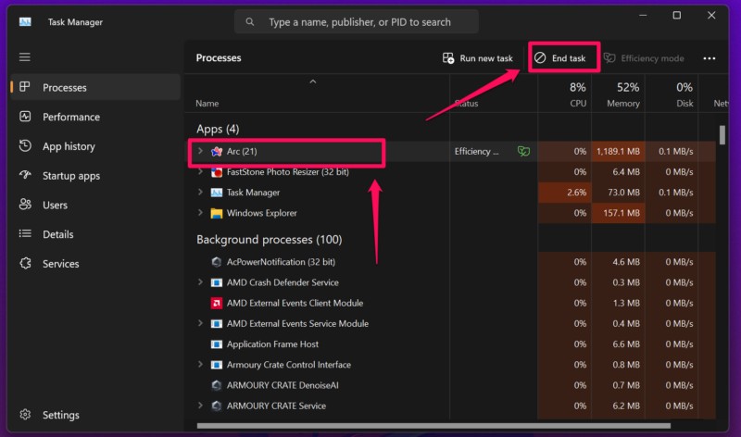Click the Windows Explorer folder icon
The height and width of the screenshot is (437, 741).
(217, 213)
